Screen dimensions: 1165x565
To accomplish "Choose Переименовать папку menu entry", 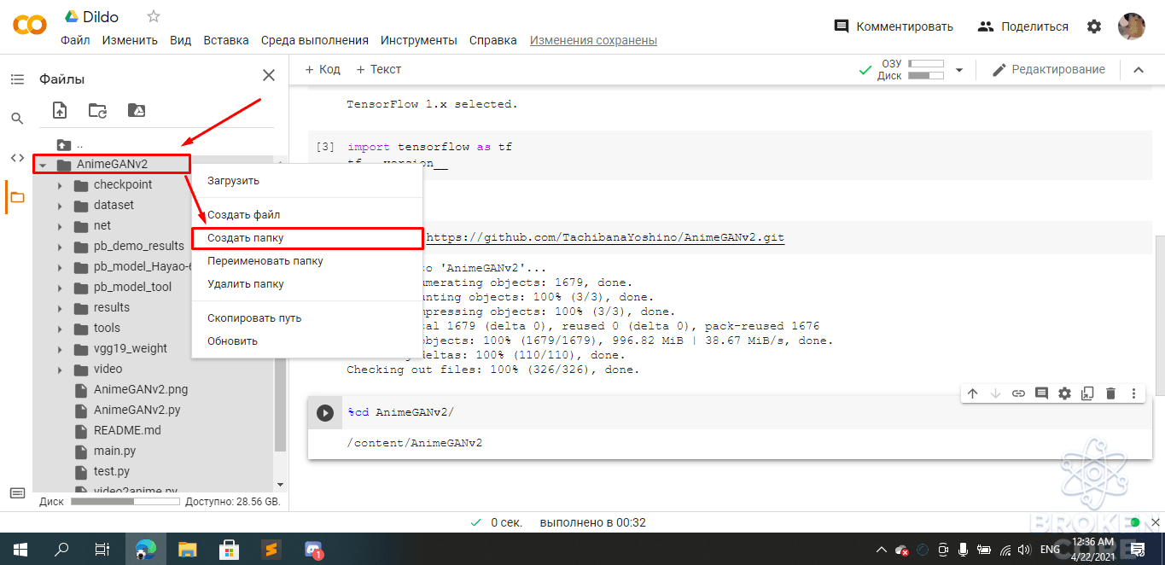I will click(307, 261).
